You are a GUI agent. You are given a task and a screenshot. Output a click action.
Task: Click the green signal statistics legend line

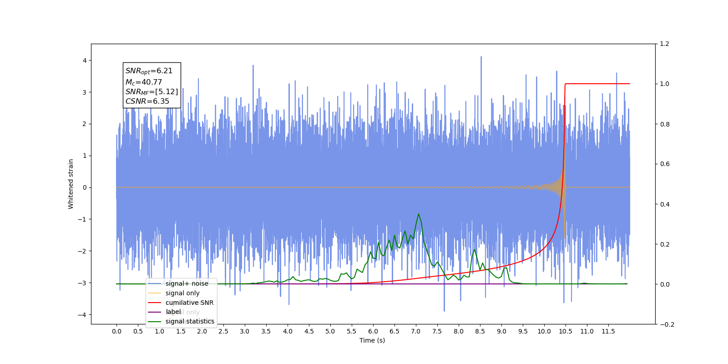coord(155,322)
